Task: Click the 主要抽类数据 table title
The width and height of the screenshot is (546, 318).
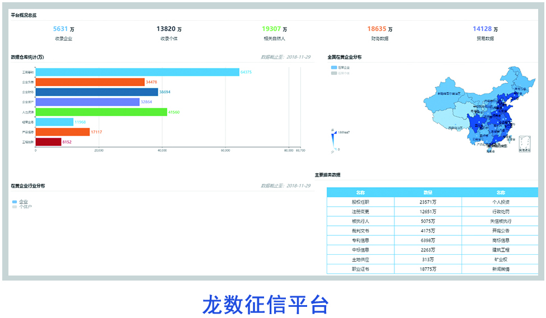Action: tap(328, 175)
